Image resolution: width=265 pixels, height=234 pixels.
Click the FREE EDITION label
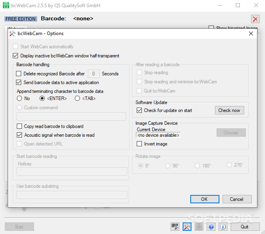pos(21,19)
